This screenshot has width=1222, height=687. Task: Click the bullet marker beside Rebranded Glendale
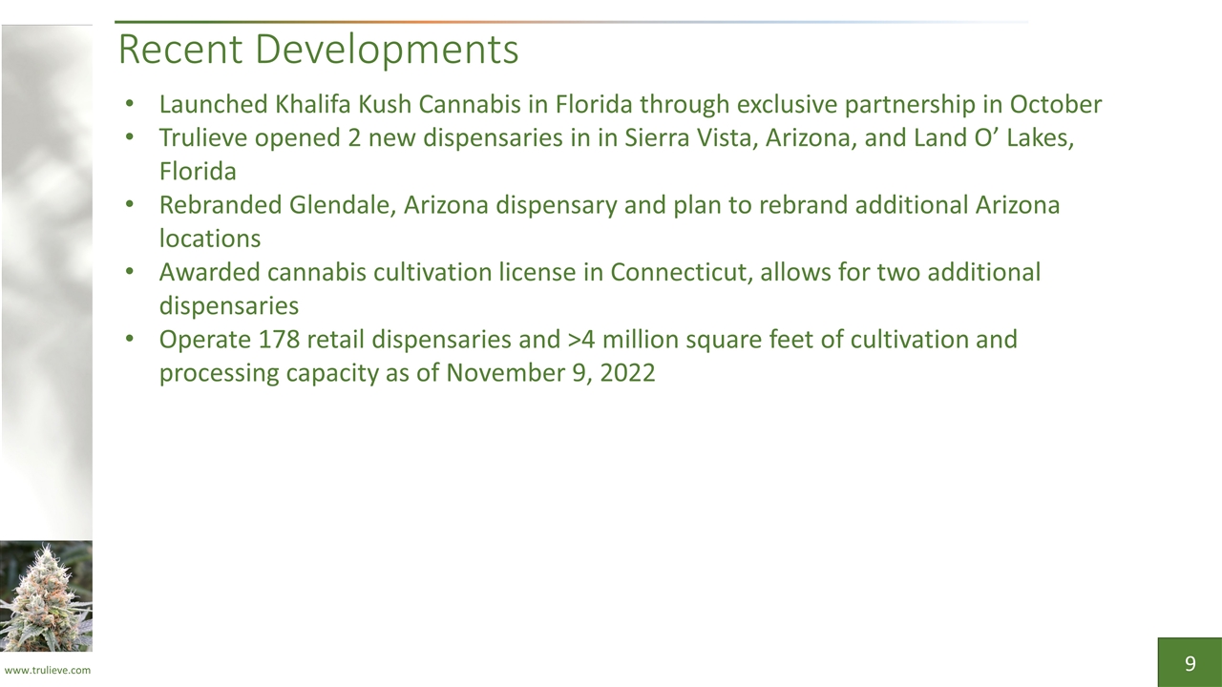pyautogui.click(x=129, y=205)
